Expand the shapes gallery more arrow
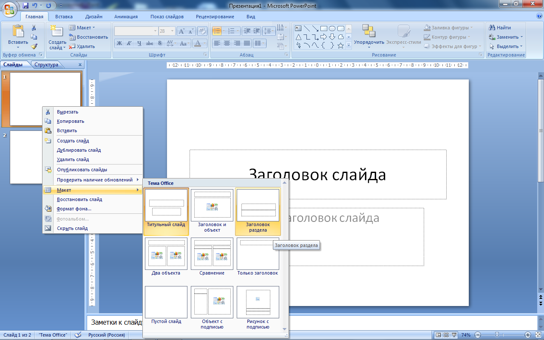544x340 pixels. tap(348, 45)
